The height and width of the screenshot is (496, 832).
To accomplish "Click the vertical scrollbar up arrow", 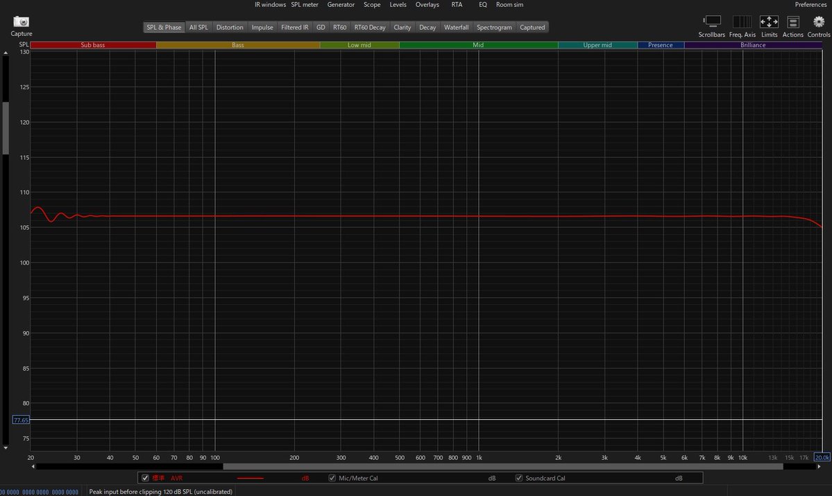I will coord(6,53).
